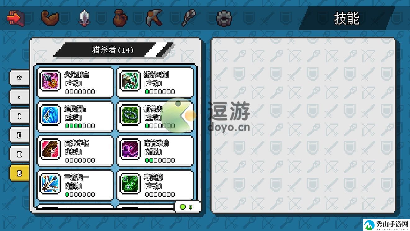Screen dimensions: 410x231
Task: Select the 百步穿杨 passive skill
Action: click(x=75, y=151)
